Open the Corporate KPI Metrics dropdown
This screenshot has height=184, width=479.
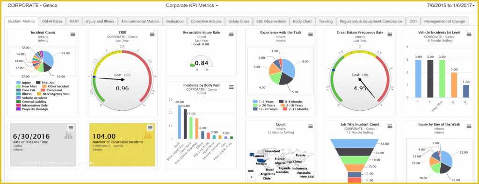(192, 6)
